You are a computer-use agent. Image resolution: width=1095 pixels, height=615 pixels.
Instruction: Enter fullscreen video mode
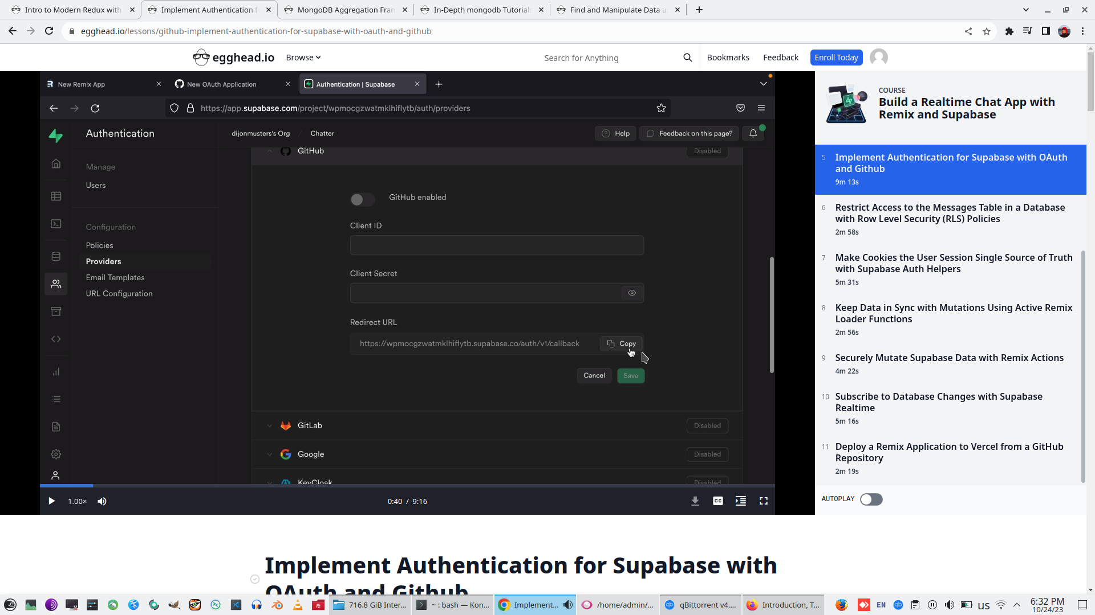[763, 501]
